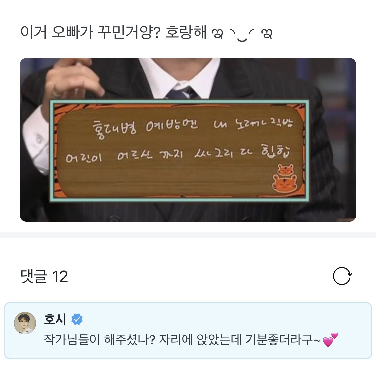Open 호시's round profile picture
Image resolution: width=376 pixels, height=367 pixels.
[x=25, y=323]
